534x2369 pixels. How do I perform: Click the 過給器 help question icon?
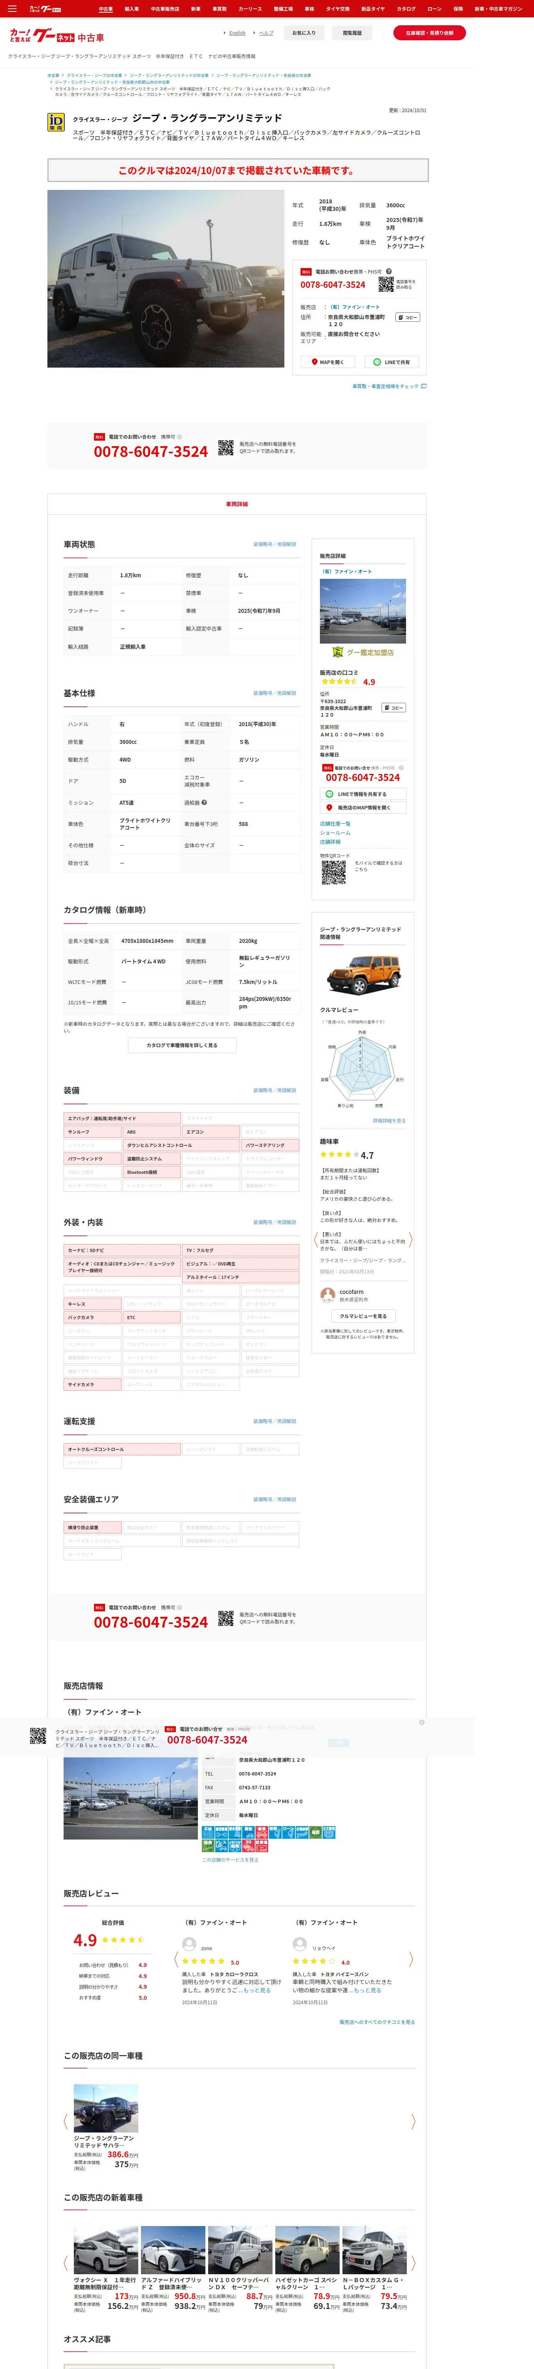[204, 802]
